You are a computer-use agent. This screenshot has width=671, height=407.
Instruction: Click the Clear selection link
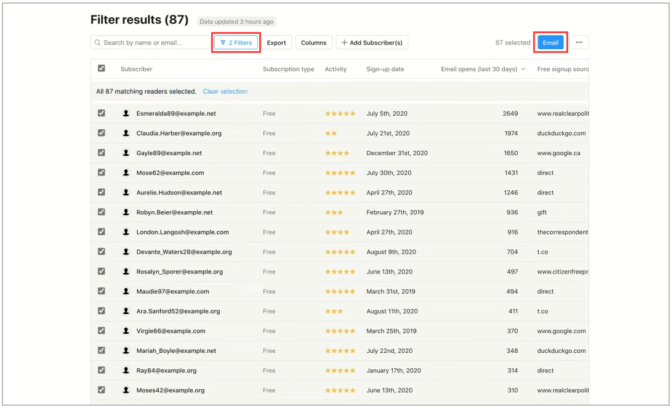225,91
